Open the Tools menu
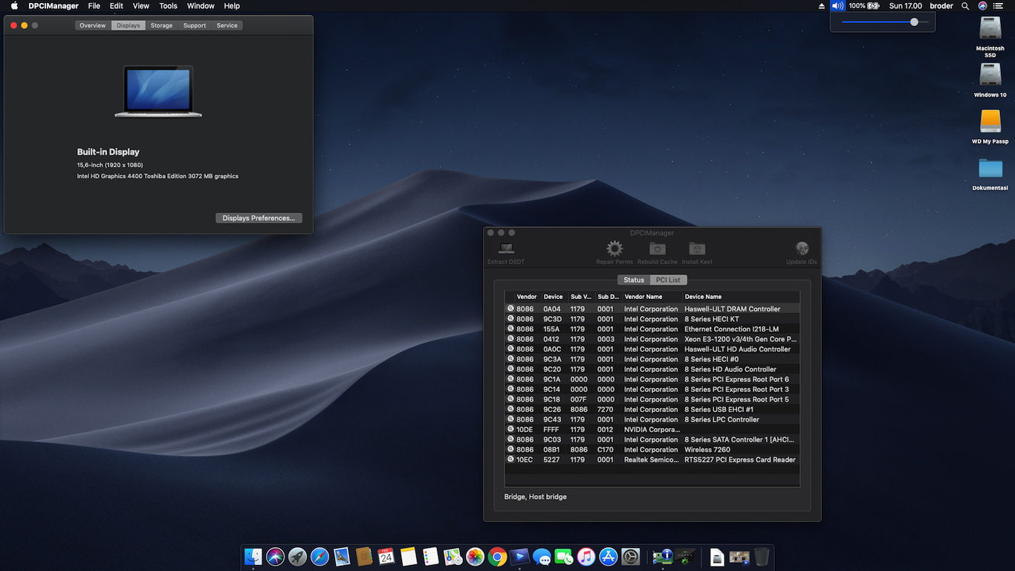 click(169, 6)
